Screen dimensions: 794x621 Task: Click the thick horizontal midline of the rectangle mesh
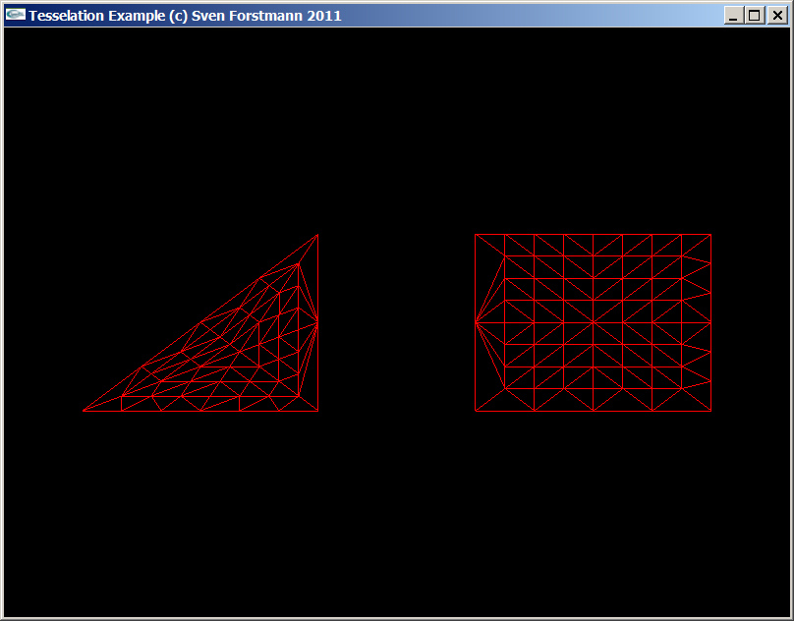[609, 321]
